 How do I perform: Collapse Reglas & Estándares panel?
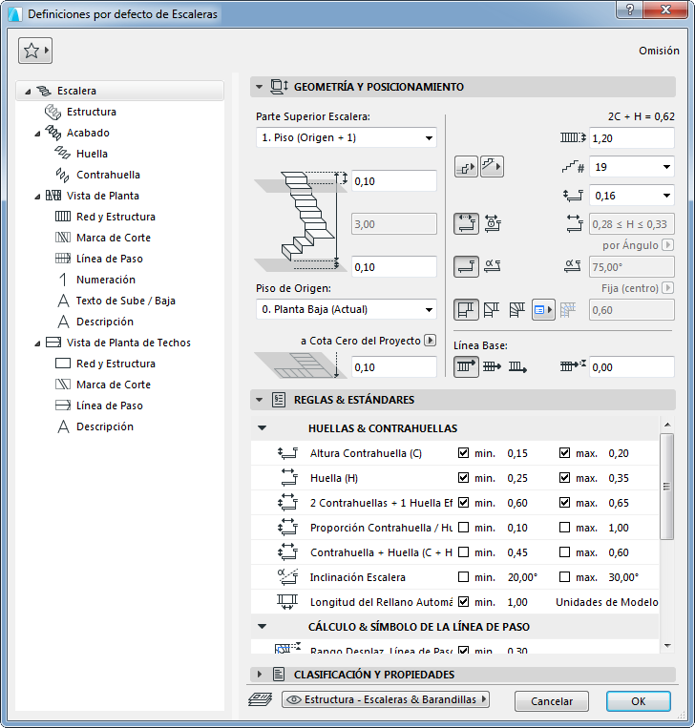pyautogui.click(x=260, y=400)
